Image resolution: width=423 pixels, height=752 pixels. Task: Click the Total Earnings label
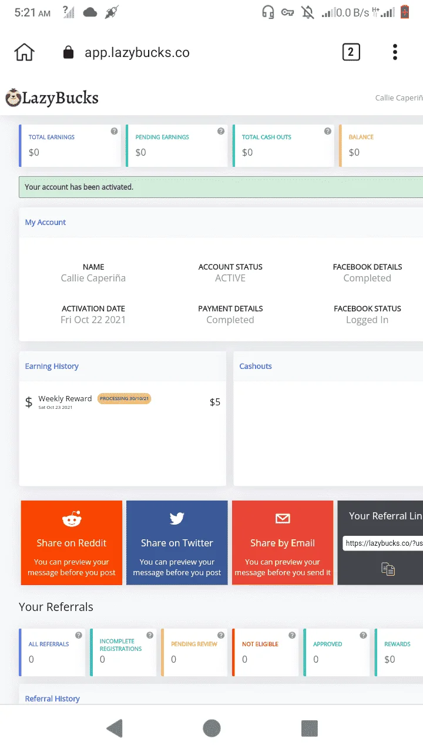pyautogui.click(x=52, y=137)
